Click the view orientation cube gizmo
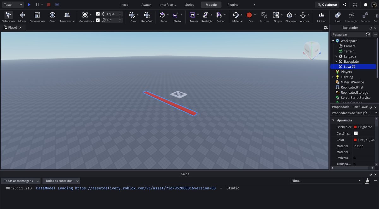 click(x=312, y=50)
